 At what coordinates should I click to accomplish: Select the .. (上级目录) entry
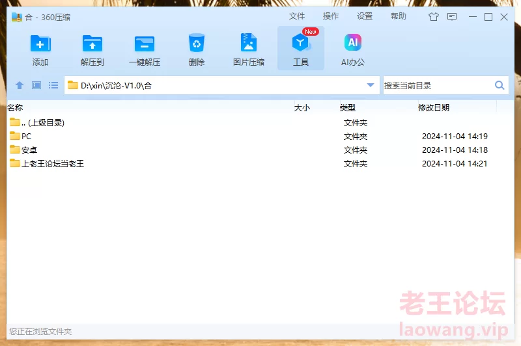pos(43,122)
